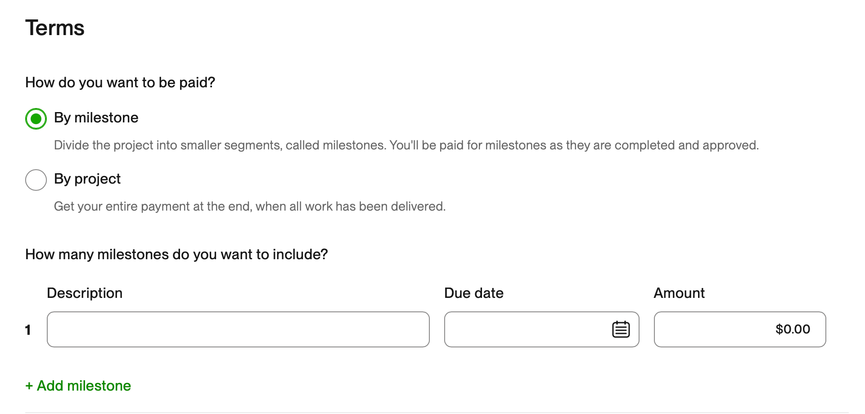Select the By milestone radio button
Screen dimensions: 865x414
click(36, 119)
